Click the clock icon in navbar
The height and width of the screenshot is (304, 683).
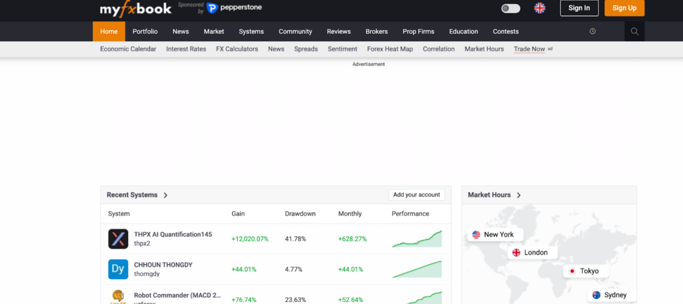[x=593, y=31]
